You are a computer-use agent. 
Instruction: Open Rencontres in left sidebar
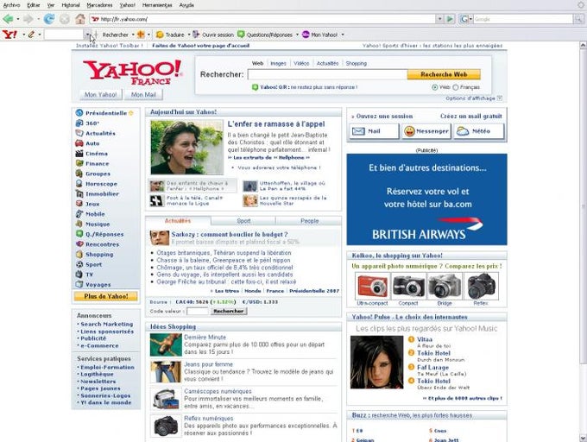tap(102, 244)
